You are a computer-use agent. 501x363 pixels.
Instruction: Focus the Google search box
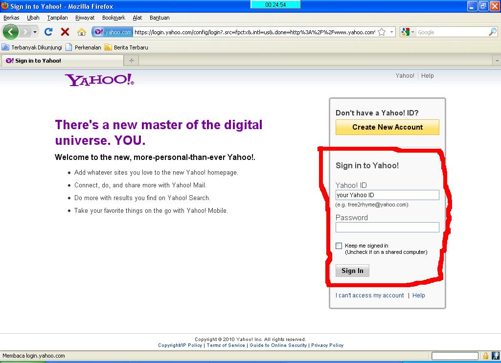click(452, 32)
